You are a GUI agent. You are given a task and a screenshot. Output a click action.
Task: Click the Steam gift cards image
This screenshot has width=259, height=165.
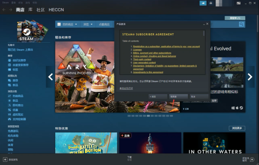coord(32,31)
